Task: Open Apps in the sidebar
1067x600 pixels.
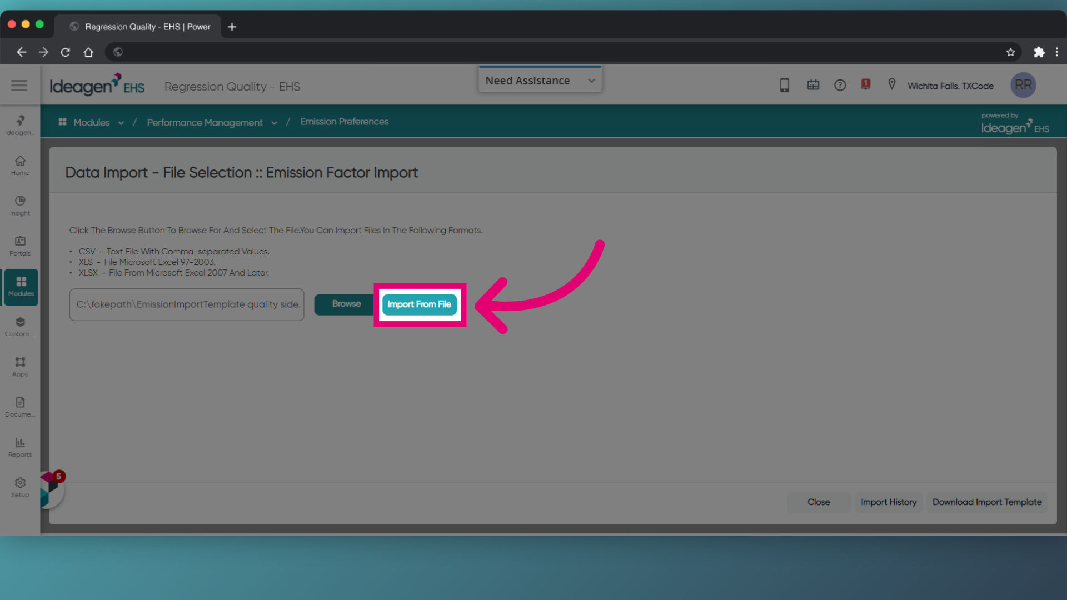Action: (20, 367)
